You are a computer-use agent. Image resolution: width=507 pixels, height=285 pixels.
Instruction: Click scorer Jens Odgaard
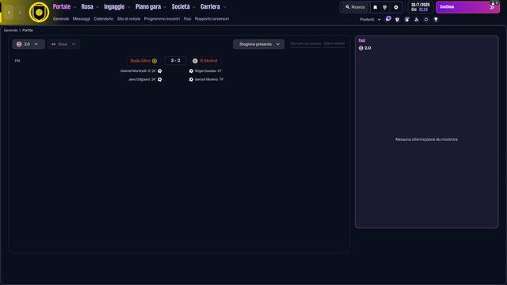139,79
